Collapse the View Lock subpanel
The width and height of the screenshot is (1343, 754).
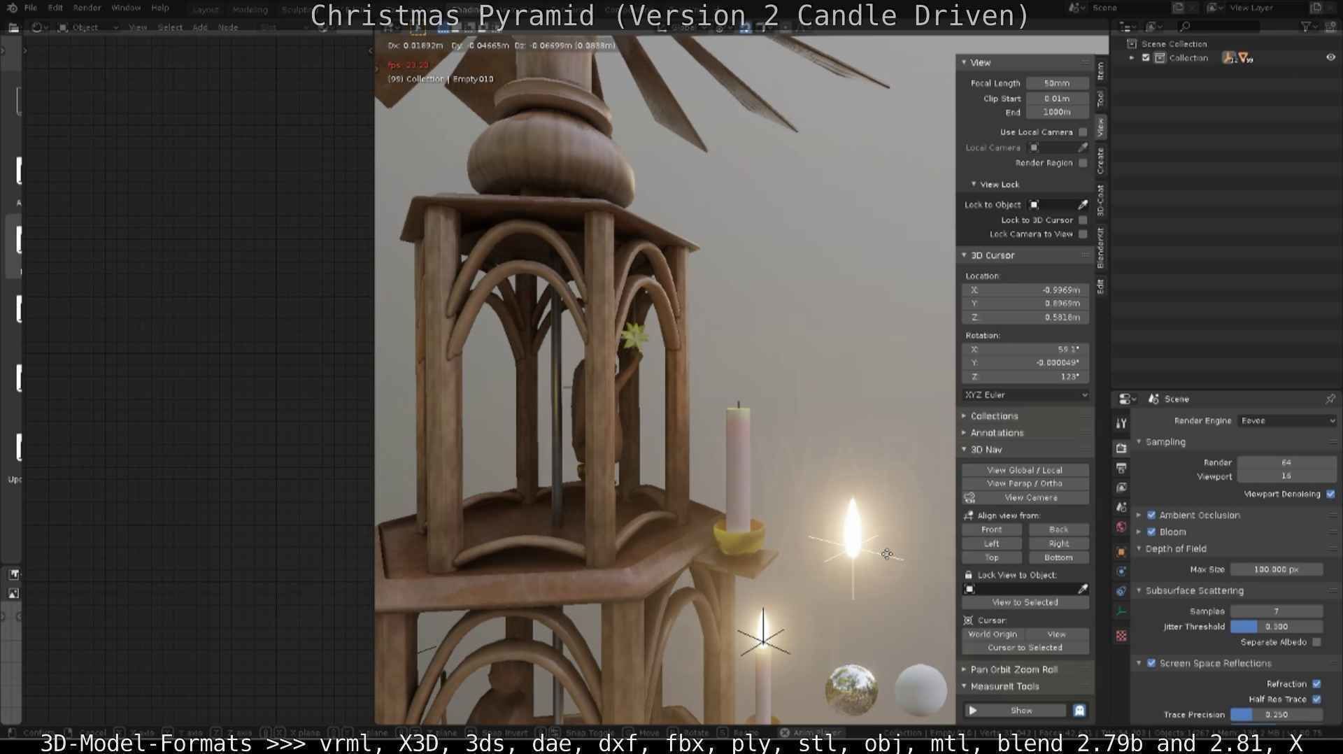[974, 185]
